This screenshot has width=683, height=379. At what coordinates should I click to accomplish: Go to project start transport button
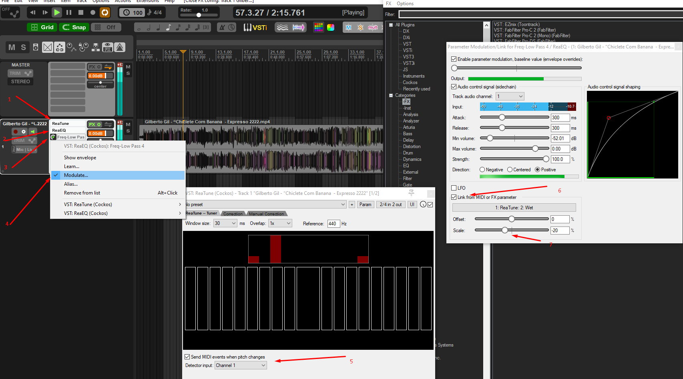33,12
